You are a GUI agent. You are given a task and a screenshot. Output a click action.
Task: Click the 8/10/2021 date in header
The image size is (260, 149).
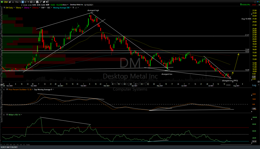pyautogui.click(x=89, y=5)
